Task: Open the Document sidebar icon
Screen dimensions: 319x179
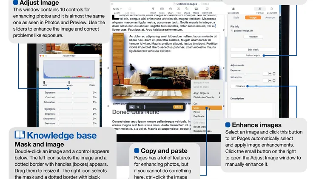Action: point(272,9)
